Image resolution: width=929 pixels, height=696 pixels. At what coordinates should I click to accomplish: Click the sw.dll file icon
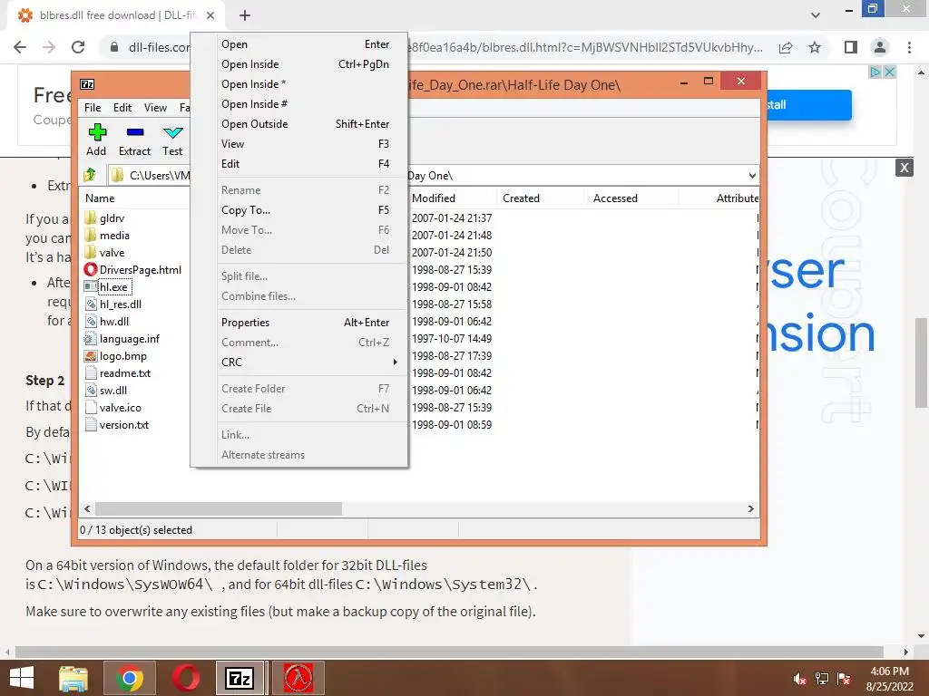pyautogui.click(x=91, y=390)
